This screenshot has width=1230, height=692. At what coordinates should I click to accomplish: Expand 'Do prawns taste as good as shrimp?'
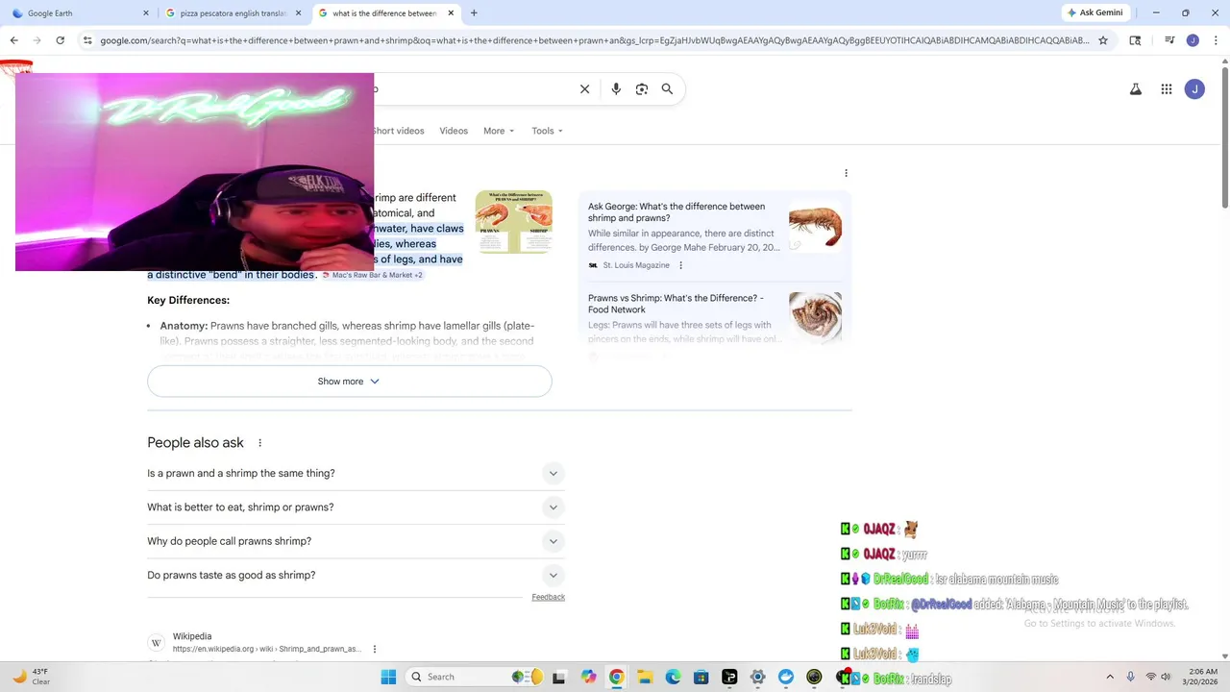(x=356, y=575)
